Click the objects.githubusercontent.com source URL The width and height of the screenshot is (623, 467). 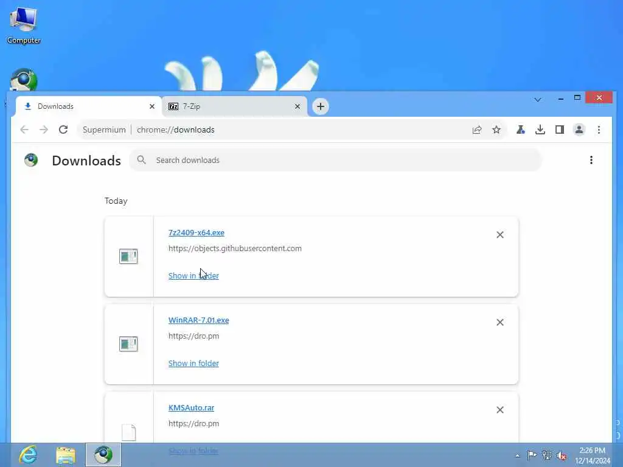pos(235,249)
